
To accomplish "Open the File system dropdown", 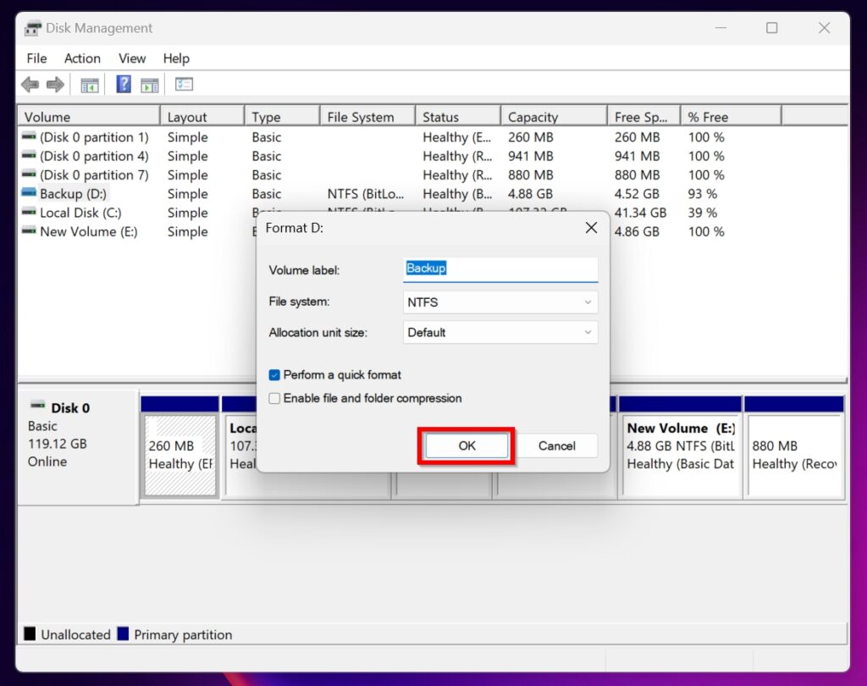I will tap(500, 302).
